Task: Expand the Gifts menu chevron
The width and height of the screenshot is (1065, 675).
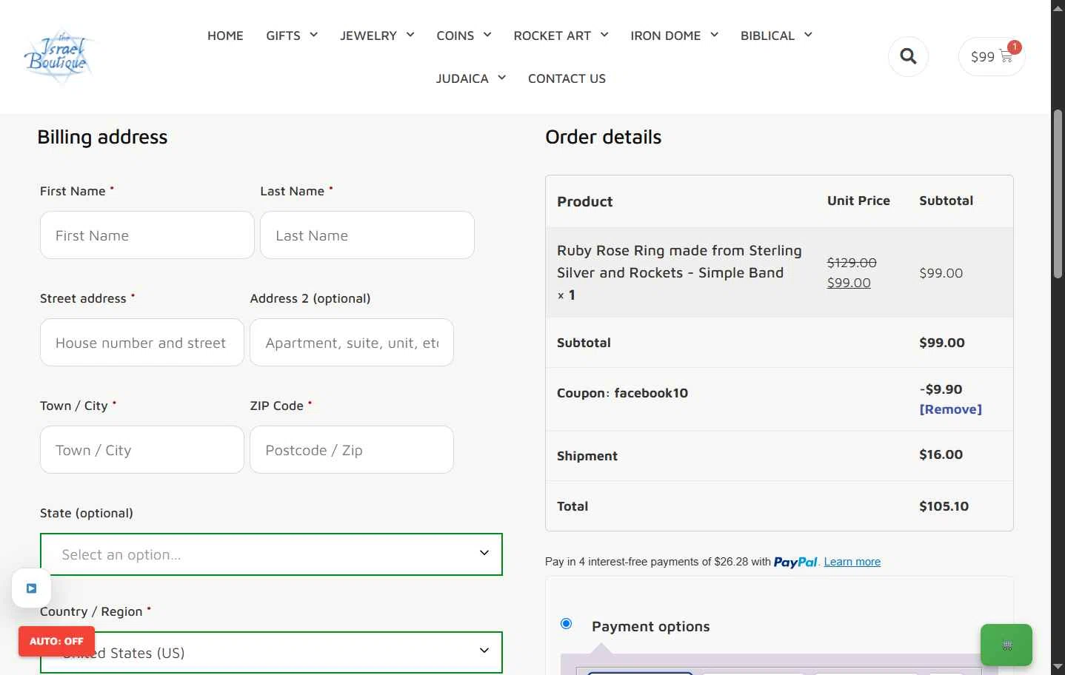Action: (313, 35)
